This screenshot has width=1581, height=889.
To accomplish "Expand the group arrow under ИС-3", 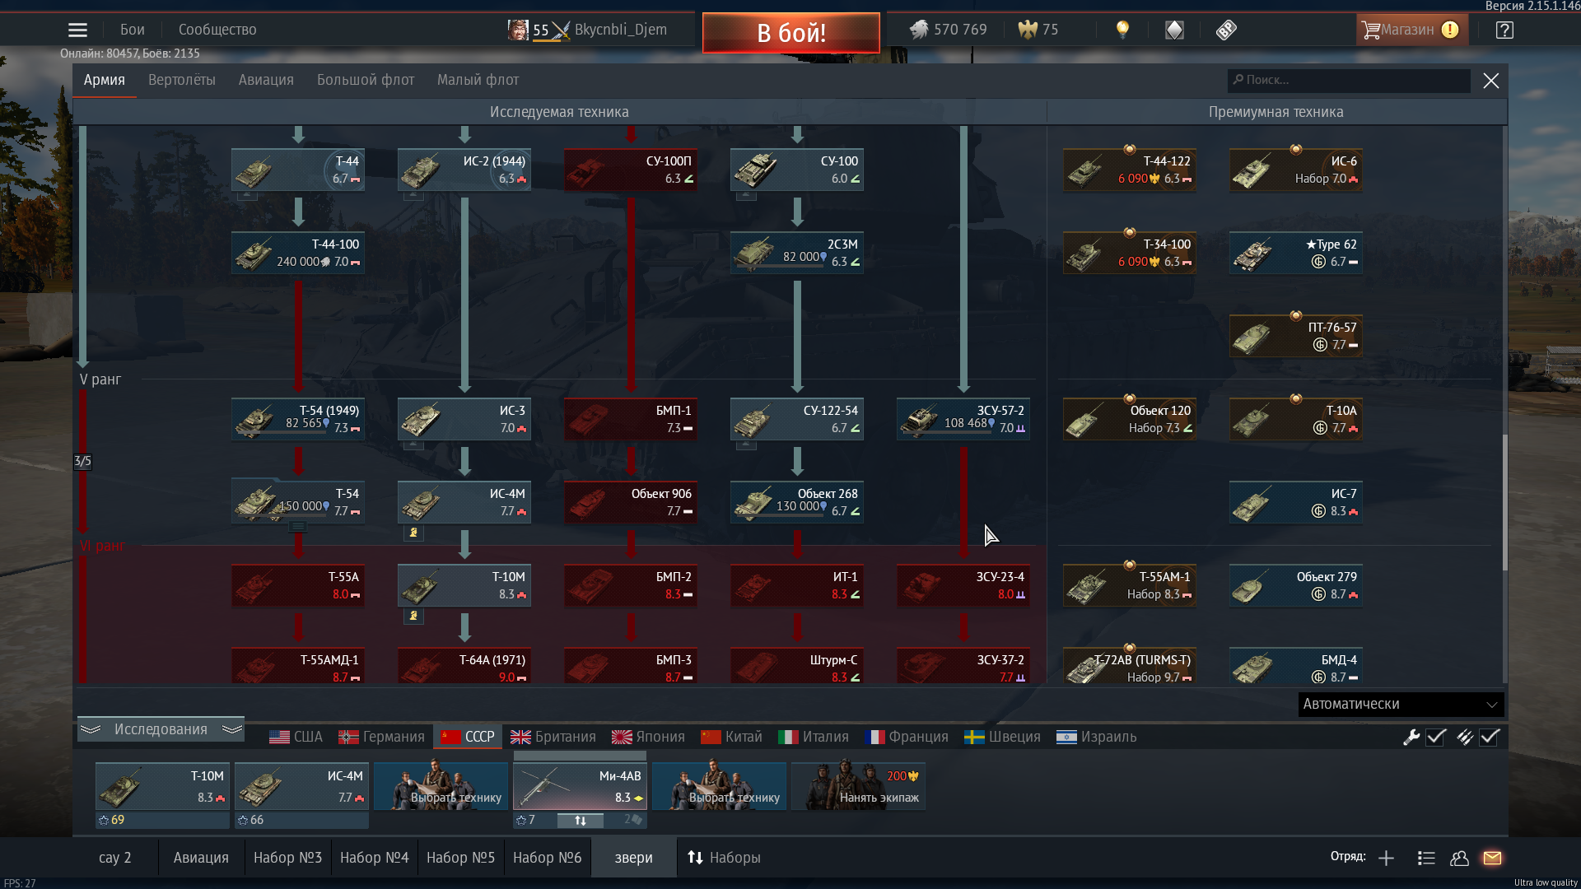I will tap(413, 445).
